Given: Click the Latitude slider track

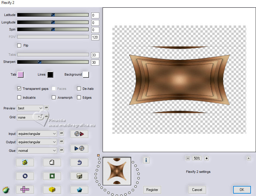Looking at the screenshot, I should 53,15.
